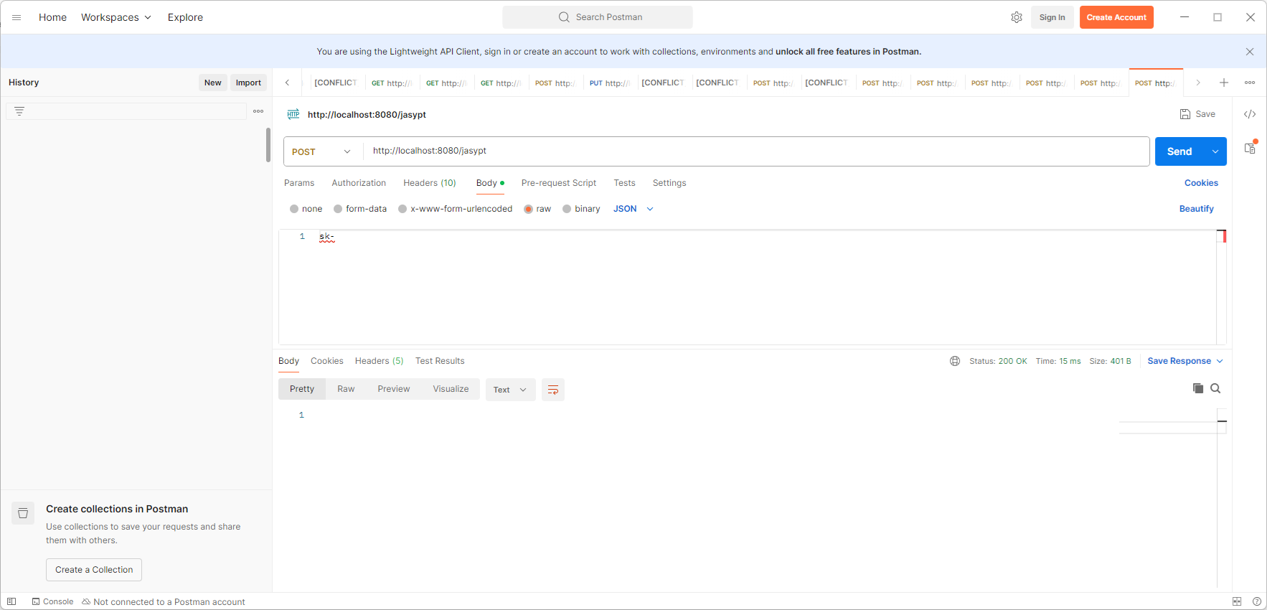
Task: Click the Beautify link
Action: (x=1196, y=209)
